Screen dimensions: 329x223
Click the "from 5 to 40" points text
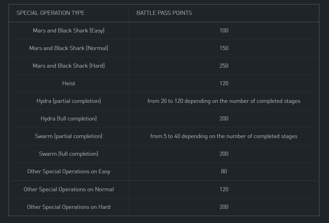224,136
